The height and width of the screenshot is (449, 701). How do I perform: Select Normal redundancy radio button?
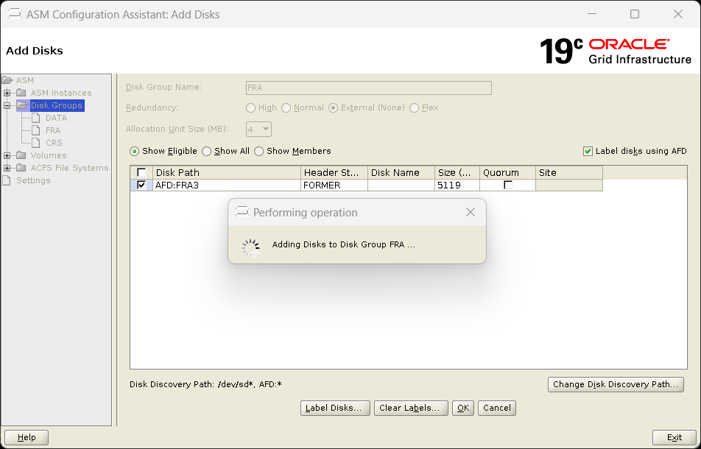[x=286, y=108]
